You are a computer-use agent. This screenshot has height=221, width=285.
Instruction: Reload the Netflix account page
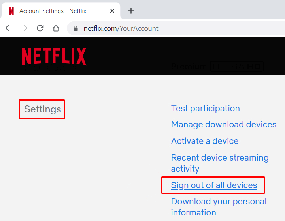click(x=40, y=28)
